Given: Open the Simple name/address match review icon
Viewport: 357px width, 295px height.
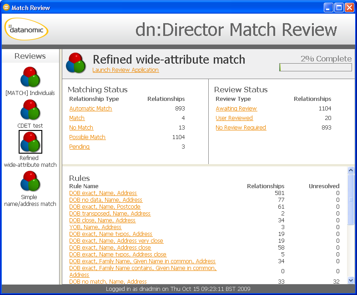Looking at the screenshot, I should 30,181.
